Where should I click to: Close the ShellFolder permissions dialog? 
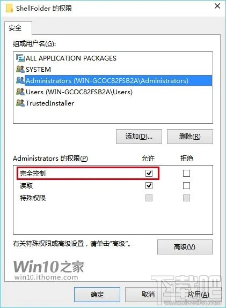(x=217, y=6)
